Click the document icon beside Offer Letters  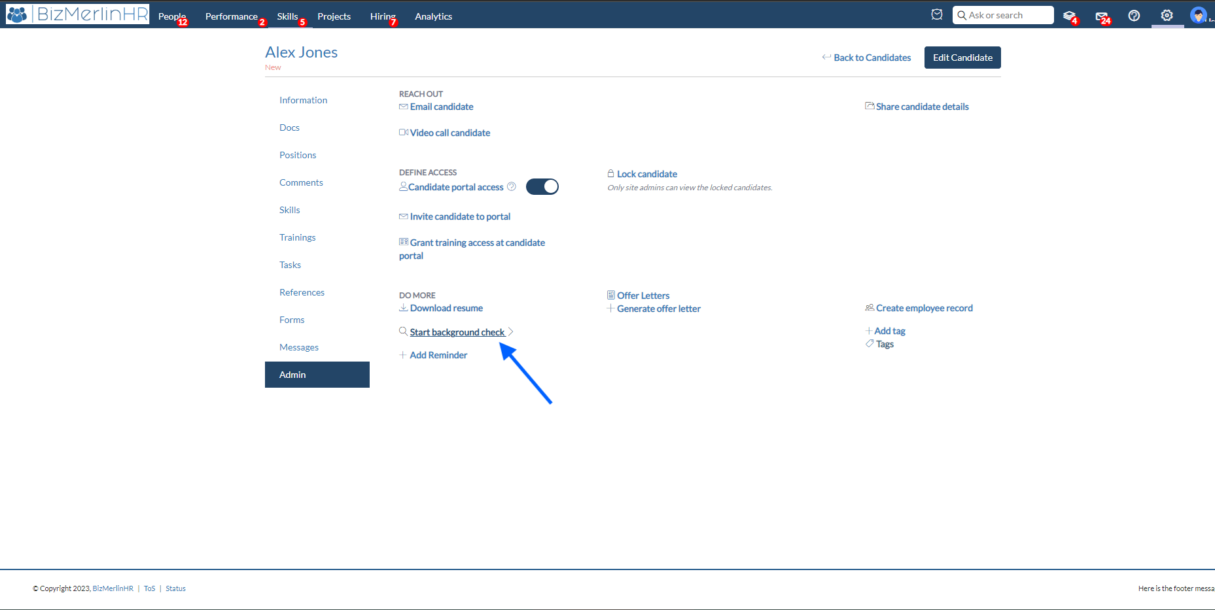[610, 295]
